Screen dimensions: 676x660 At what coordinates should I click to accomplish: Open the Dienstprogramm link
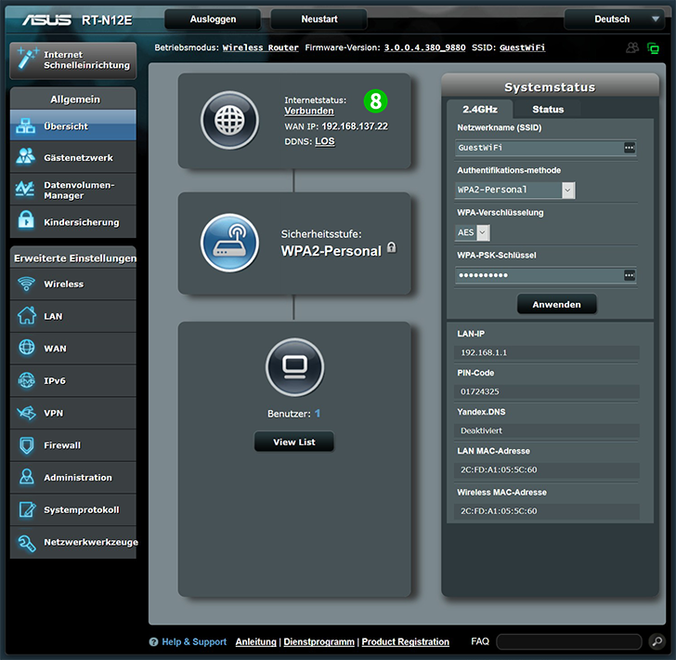[319, 641]
